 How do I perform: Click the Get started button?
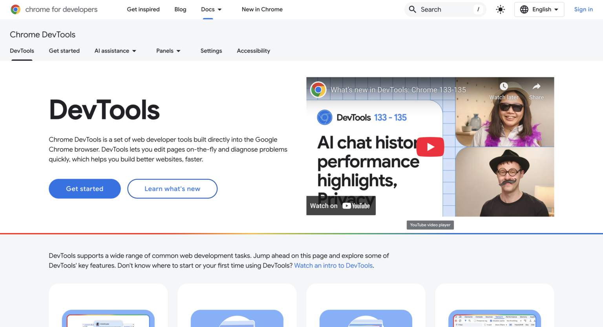tap(84, 188)
